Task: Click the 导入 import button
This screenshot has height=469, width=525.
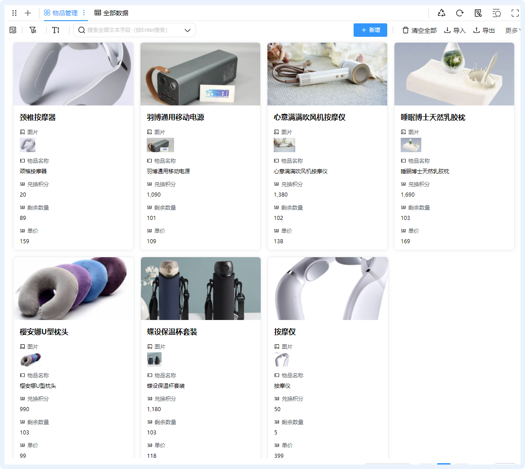Action: 455,31
